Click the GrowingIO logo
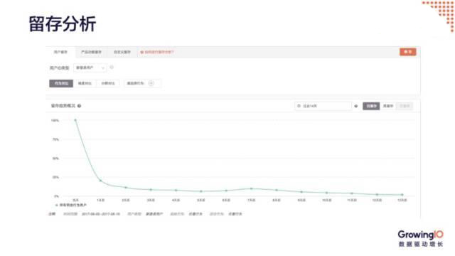 point(420,238)
